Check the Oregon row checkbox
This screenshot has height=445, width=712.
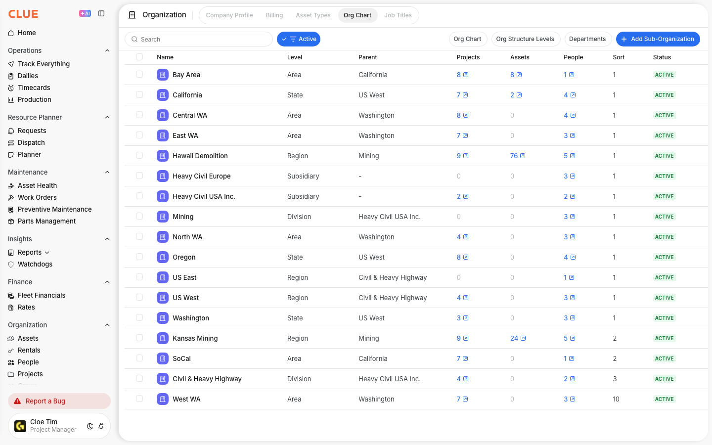pos(139,257)
